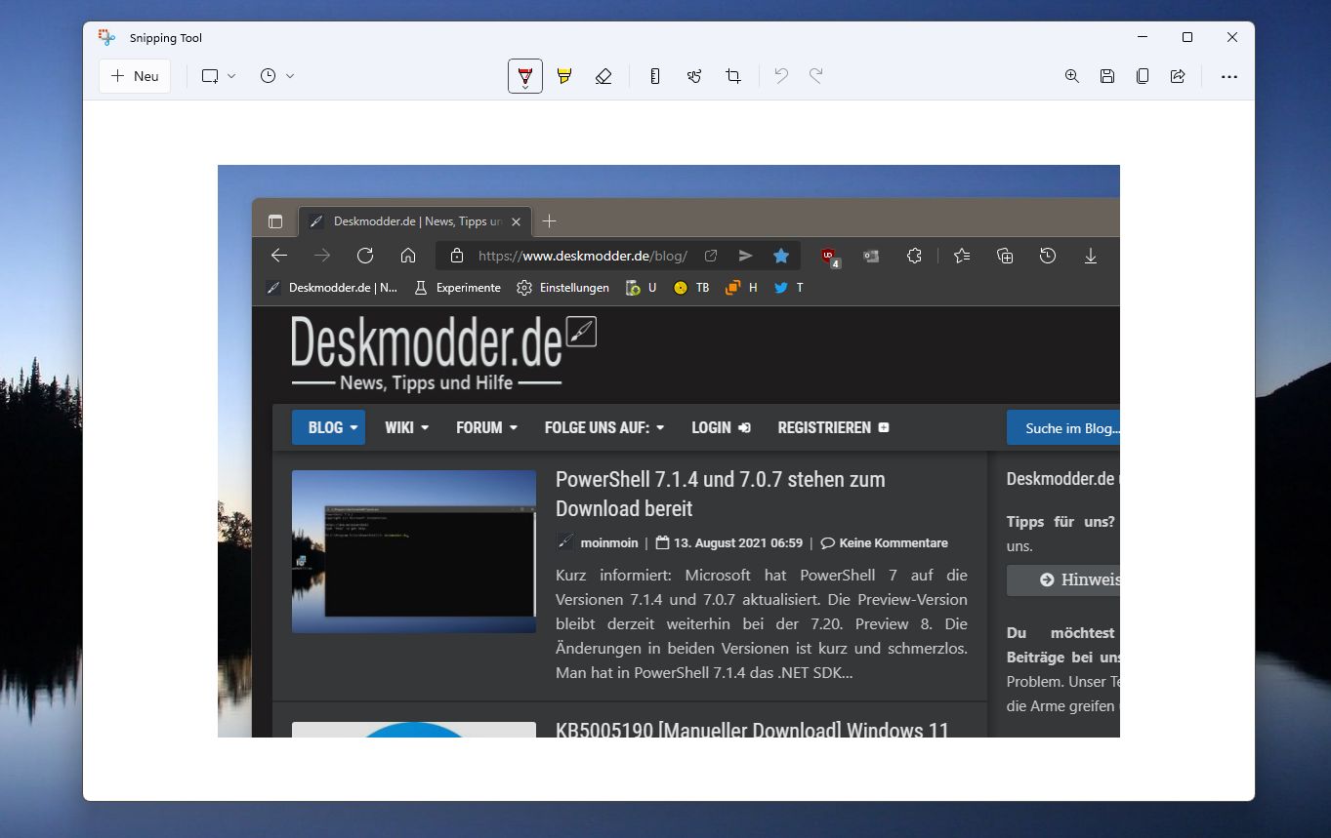The width and height of the screenshot is (1331, 838).
Task: Expand the FOLGE UNS AUF menu
Action: pyautogui.click(x=604, y=427)
